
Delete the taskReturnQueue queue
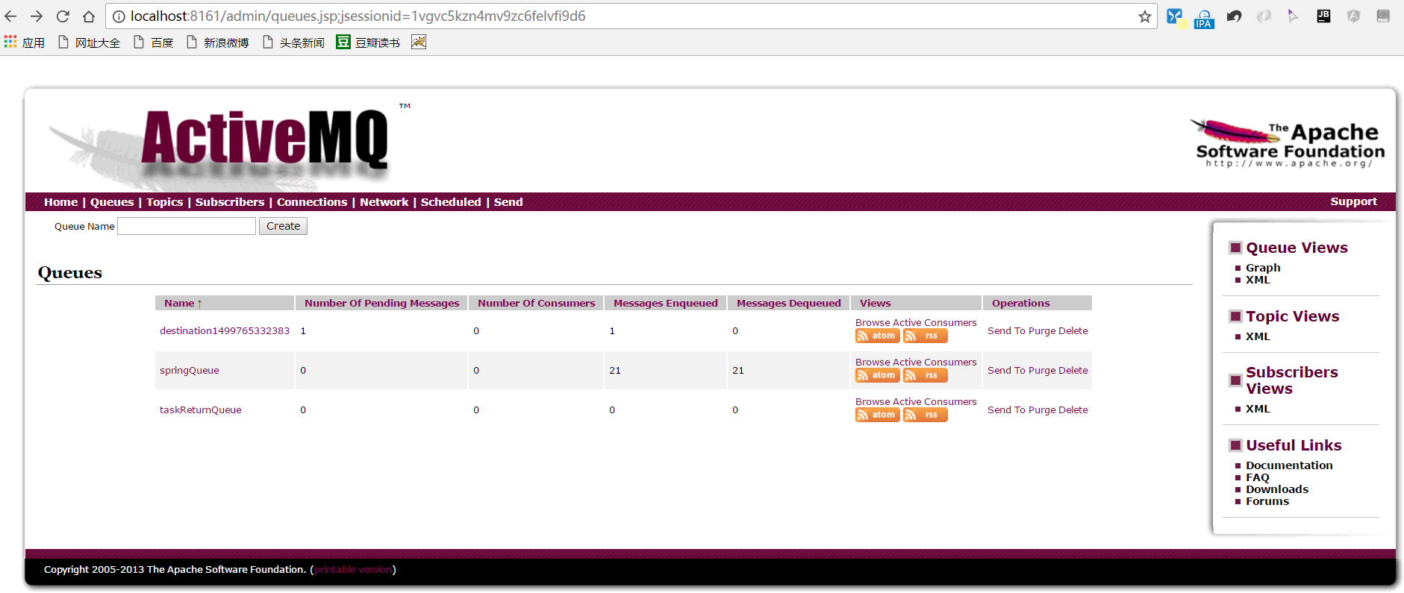[x=1073, y=410]
